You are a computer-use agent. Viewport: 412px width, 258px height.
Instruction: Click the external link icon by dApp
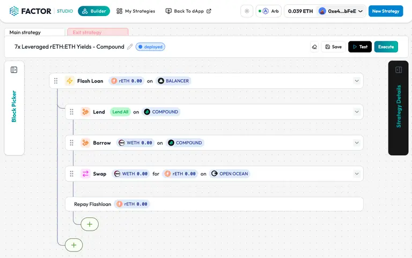[209, 11]
